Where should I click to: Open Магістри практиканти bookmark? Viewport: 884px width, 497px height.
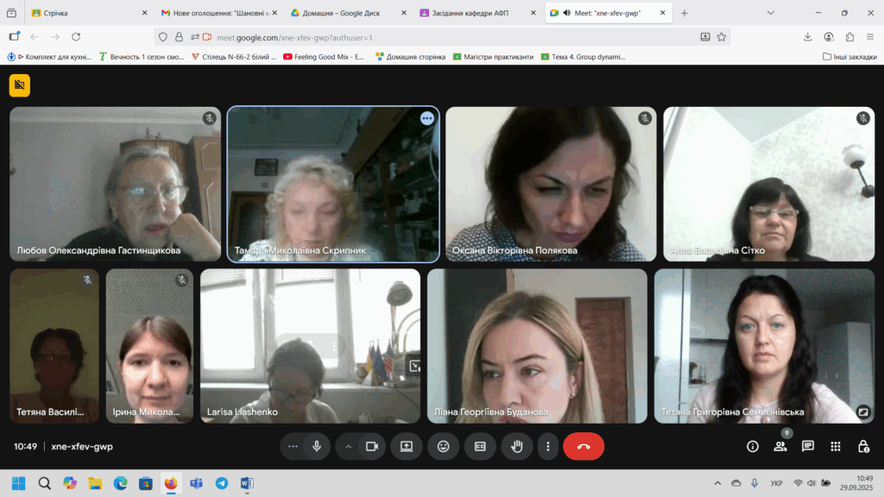pyautogui.click(x=498, y=57)
